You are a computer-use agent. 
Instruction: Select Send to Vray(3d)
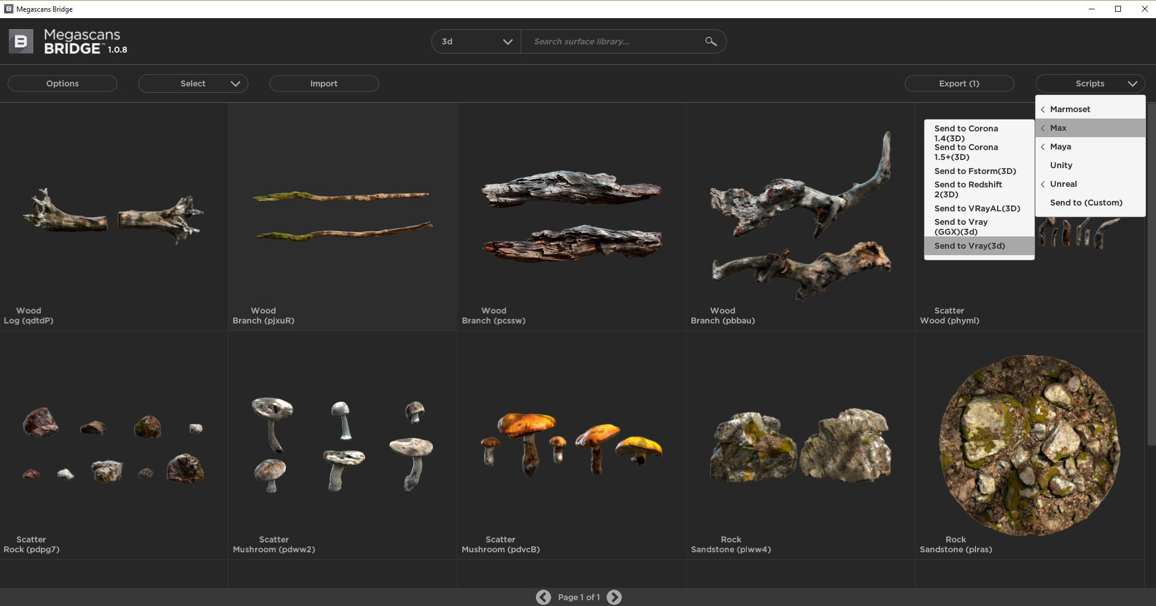980,246
